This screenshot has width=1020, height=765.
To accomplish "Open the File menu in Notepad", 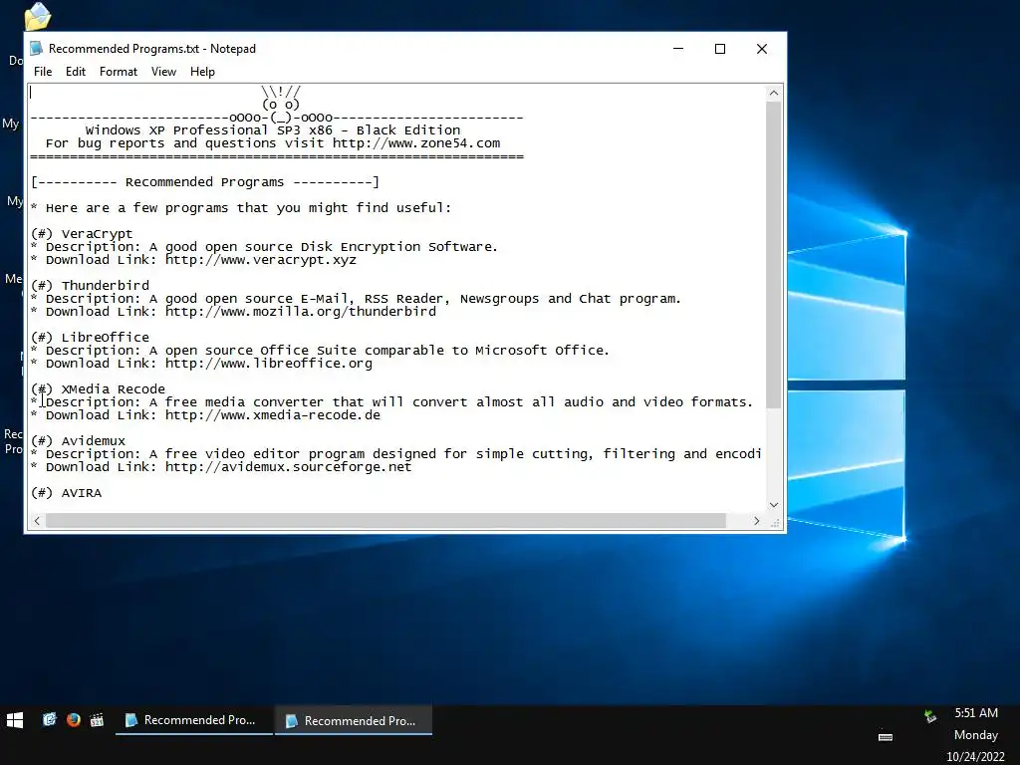I will 43,72.
